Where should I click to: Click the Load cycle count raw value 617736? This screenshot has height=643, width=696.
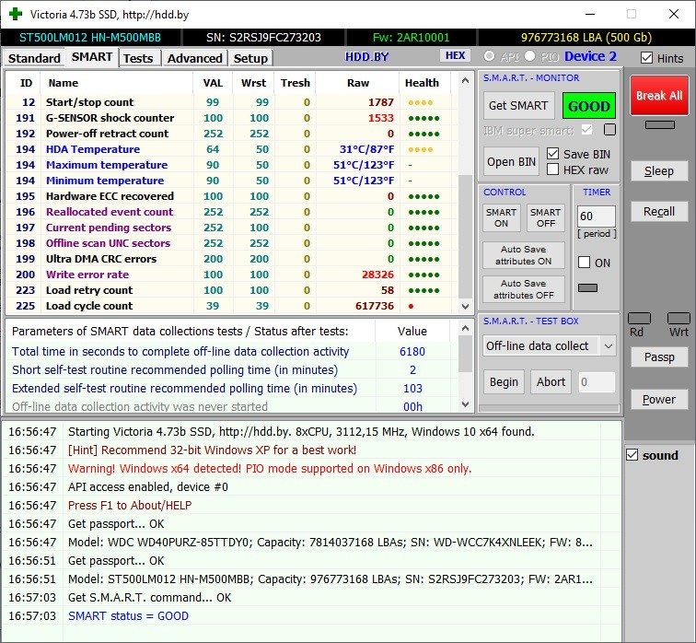(374, 306)
